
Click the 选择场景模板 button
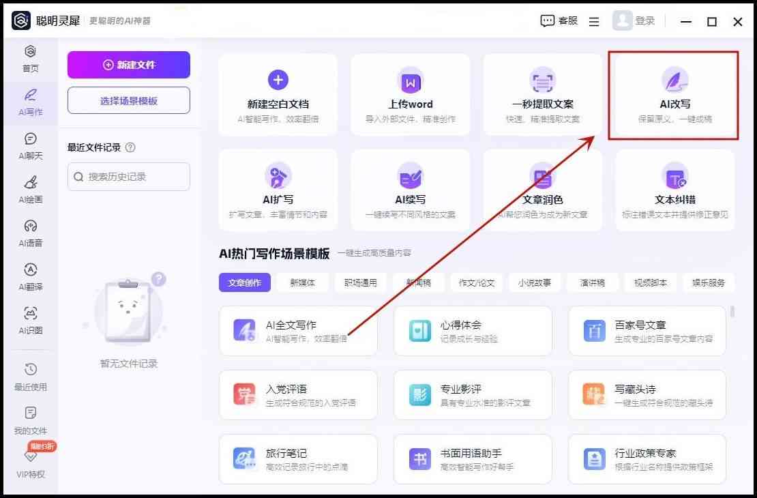point(129,100)
